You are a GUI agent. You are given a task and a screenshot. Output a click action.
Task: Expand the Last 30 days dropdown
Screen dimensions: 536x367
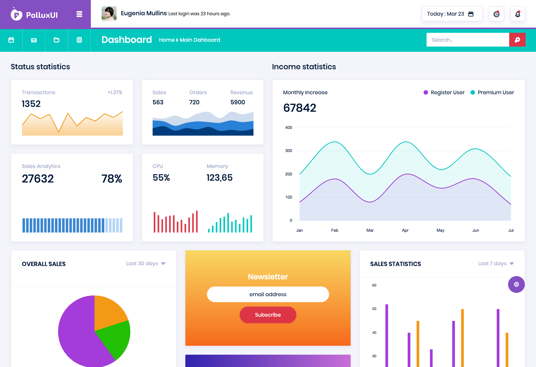click(146, 263)
